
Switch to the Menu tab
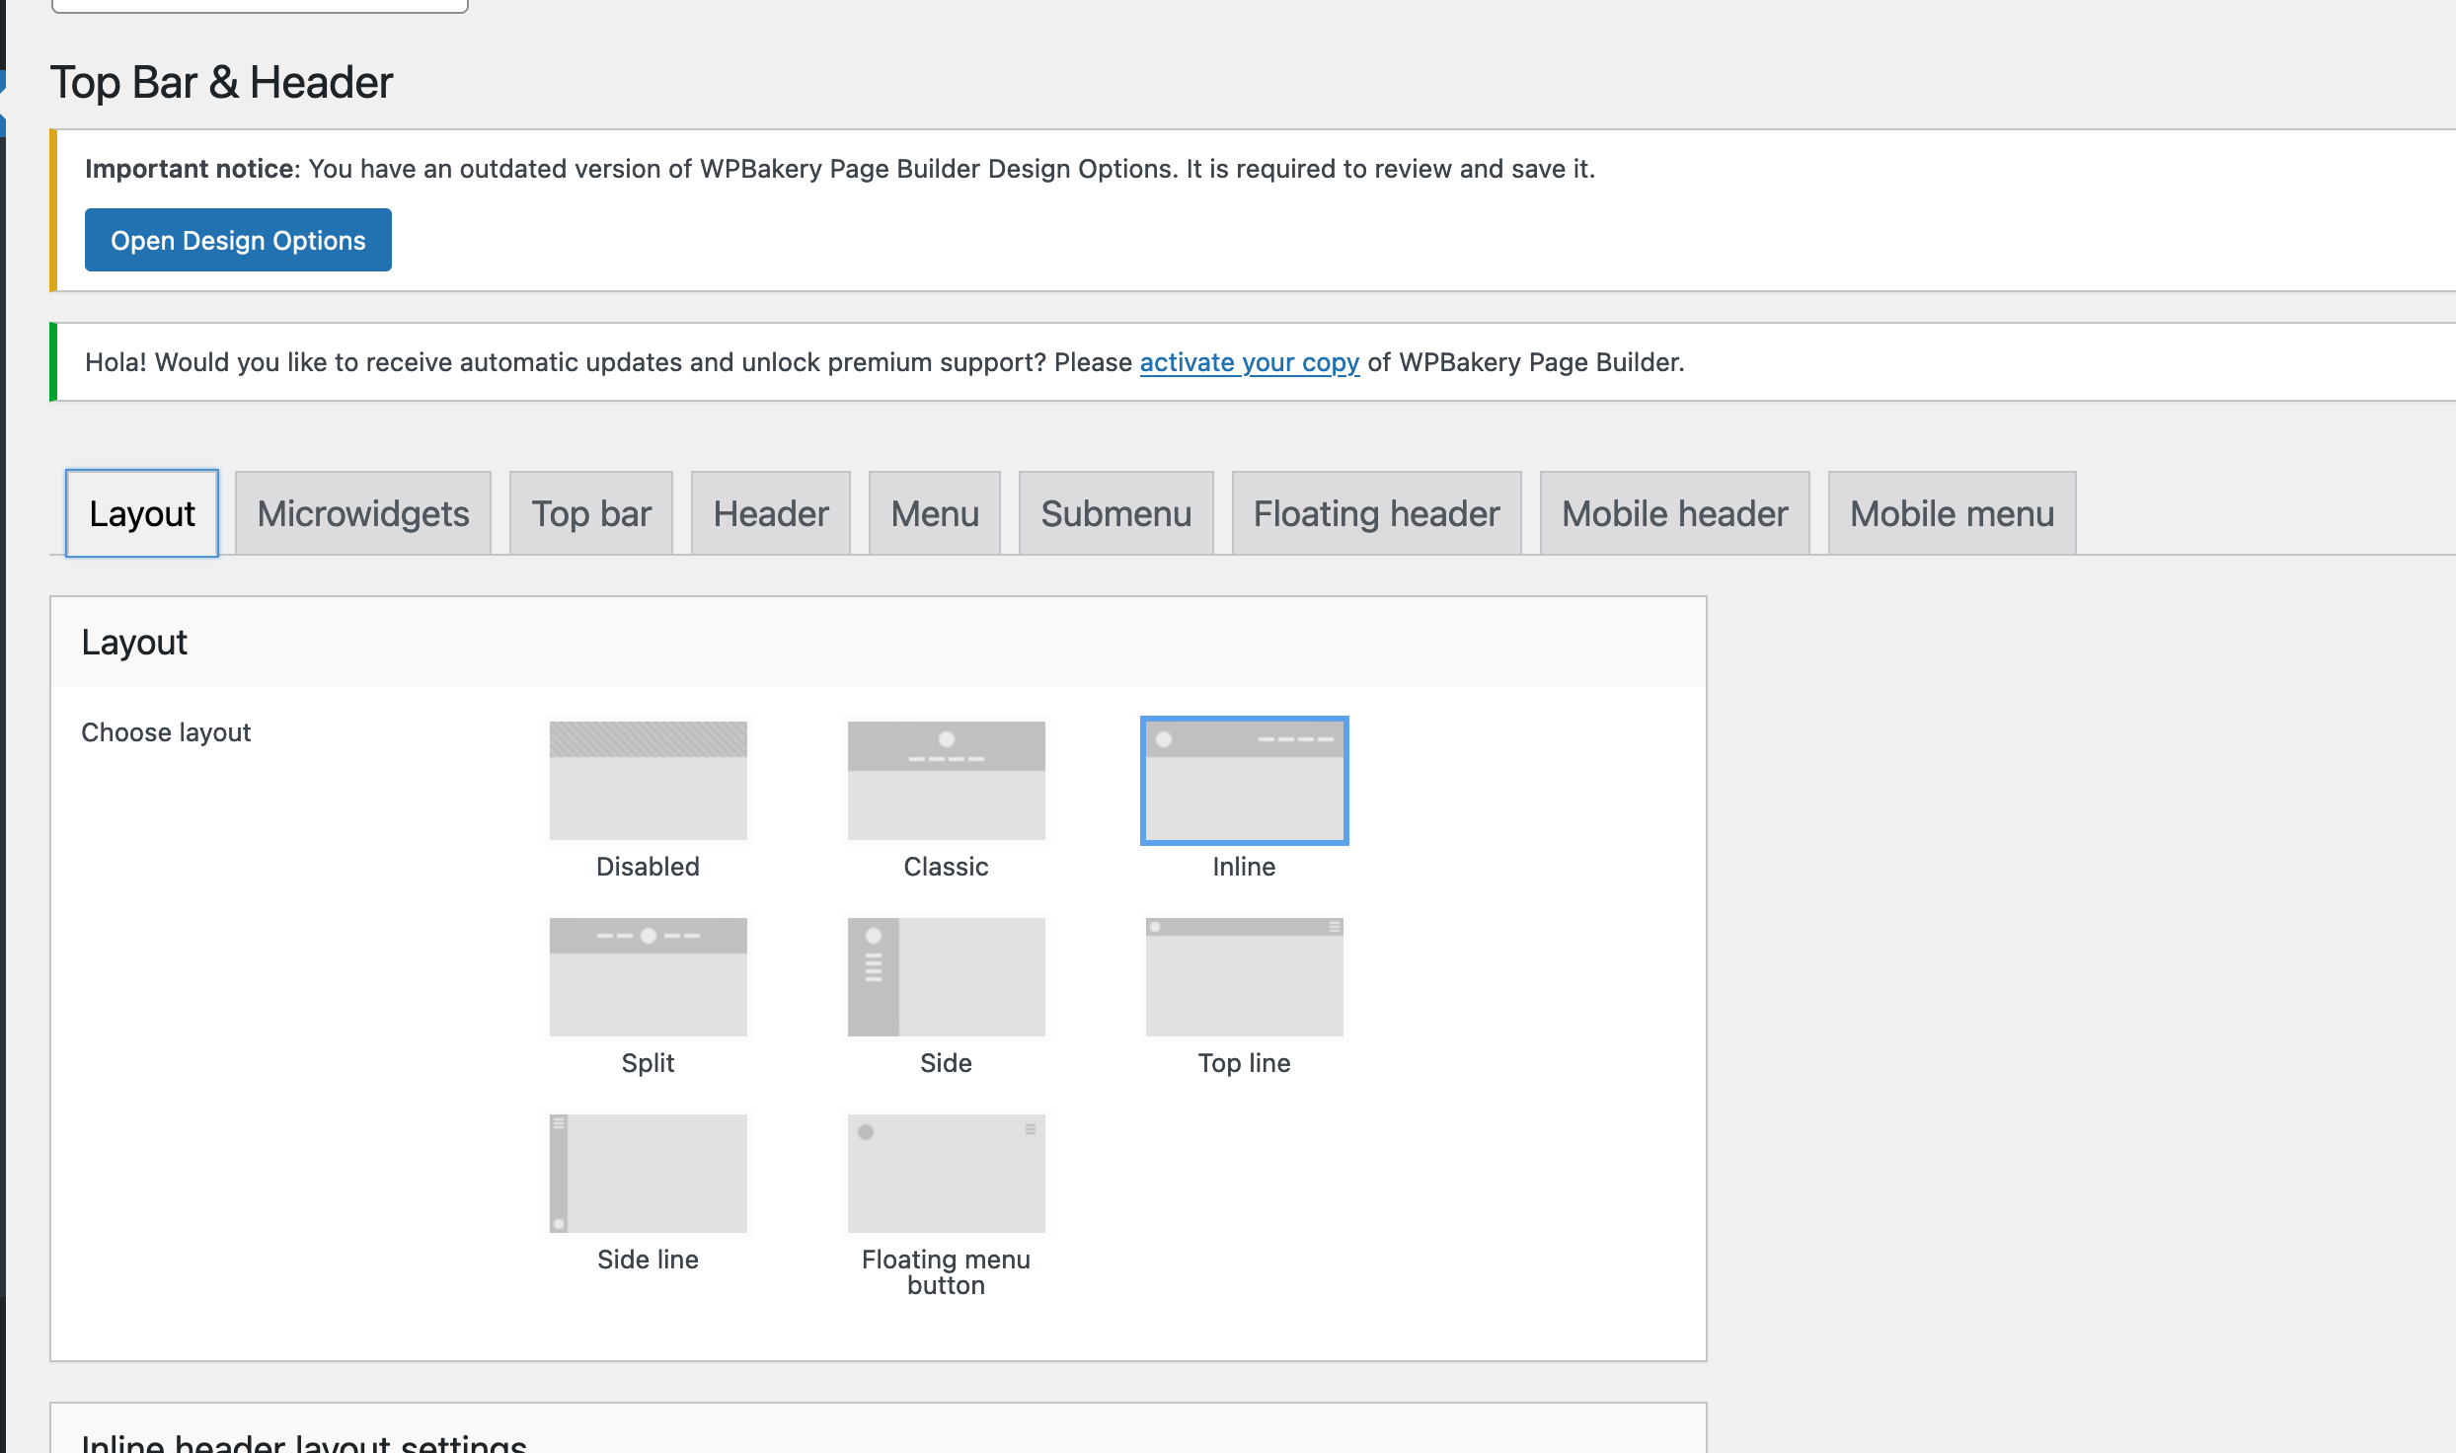click(935, 513)
